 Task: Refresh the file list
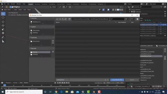(65, 19)
